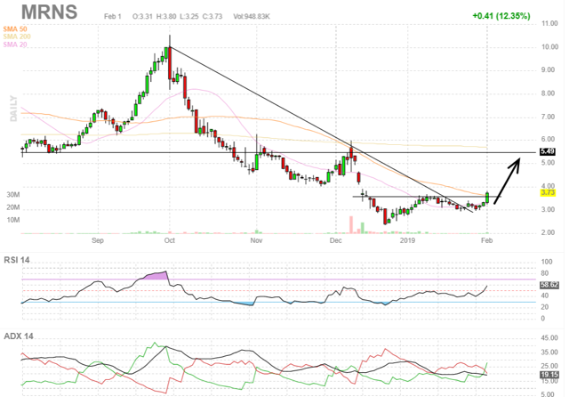Click the Feb 1 date readout

point(113,16)
